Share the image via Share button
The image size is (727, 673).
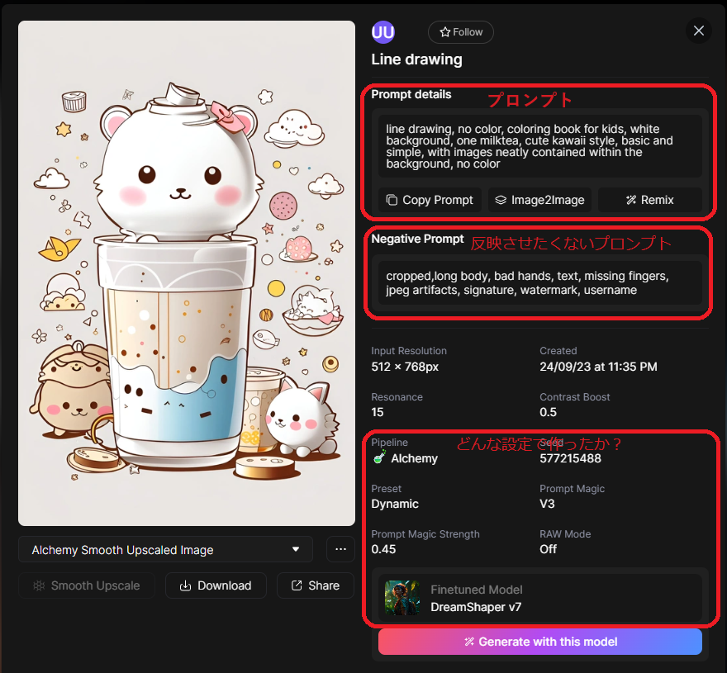click(x=316, y=585)
